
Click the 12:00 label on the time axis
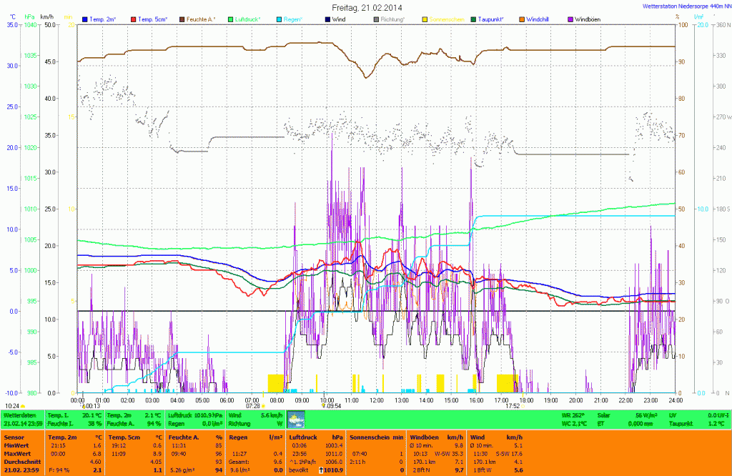point(376,400)
